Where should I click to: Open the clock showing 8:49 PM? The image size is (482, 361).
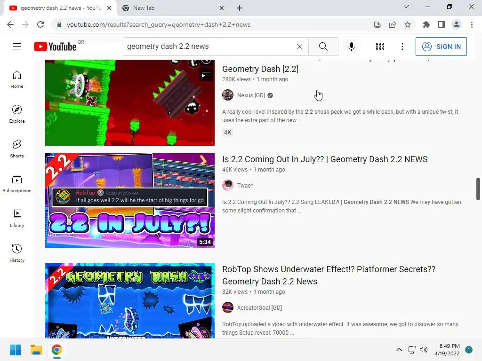447,350
